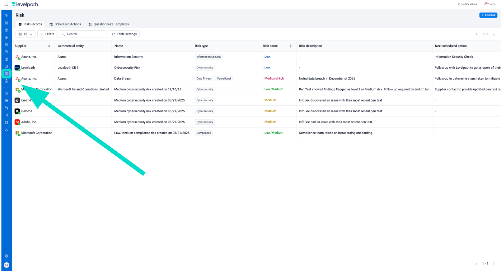The width and height of the screenshot is (501, 271).
Task: Open the Questionnaire Templates tab
Action: 108,24
